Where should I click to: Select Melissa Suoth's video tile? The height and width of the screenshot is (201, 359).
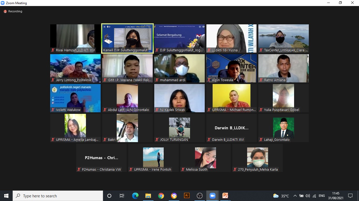[x=206, y=158]
